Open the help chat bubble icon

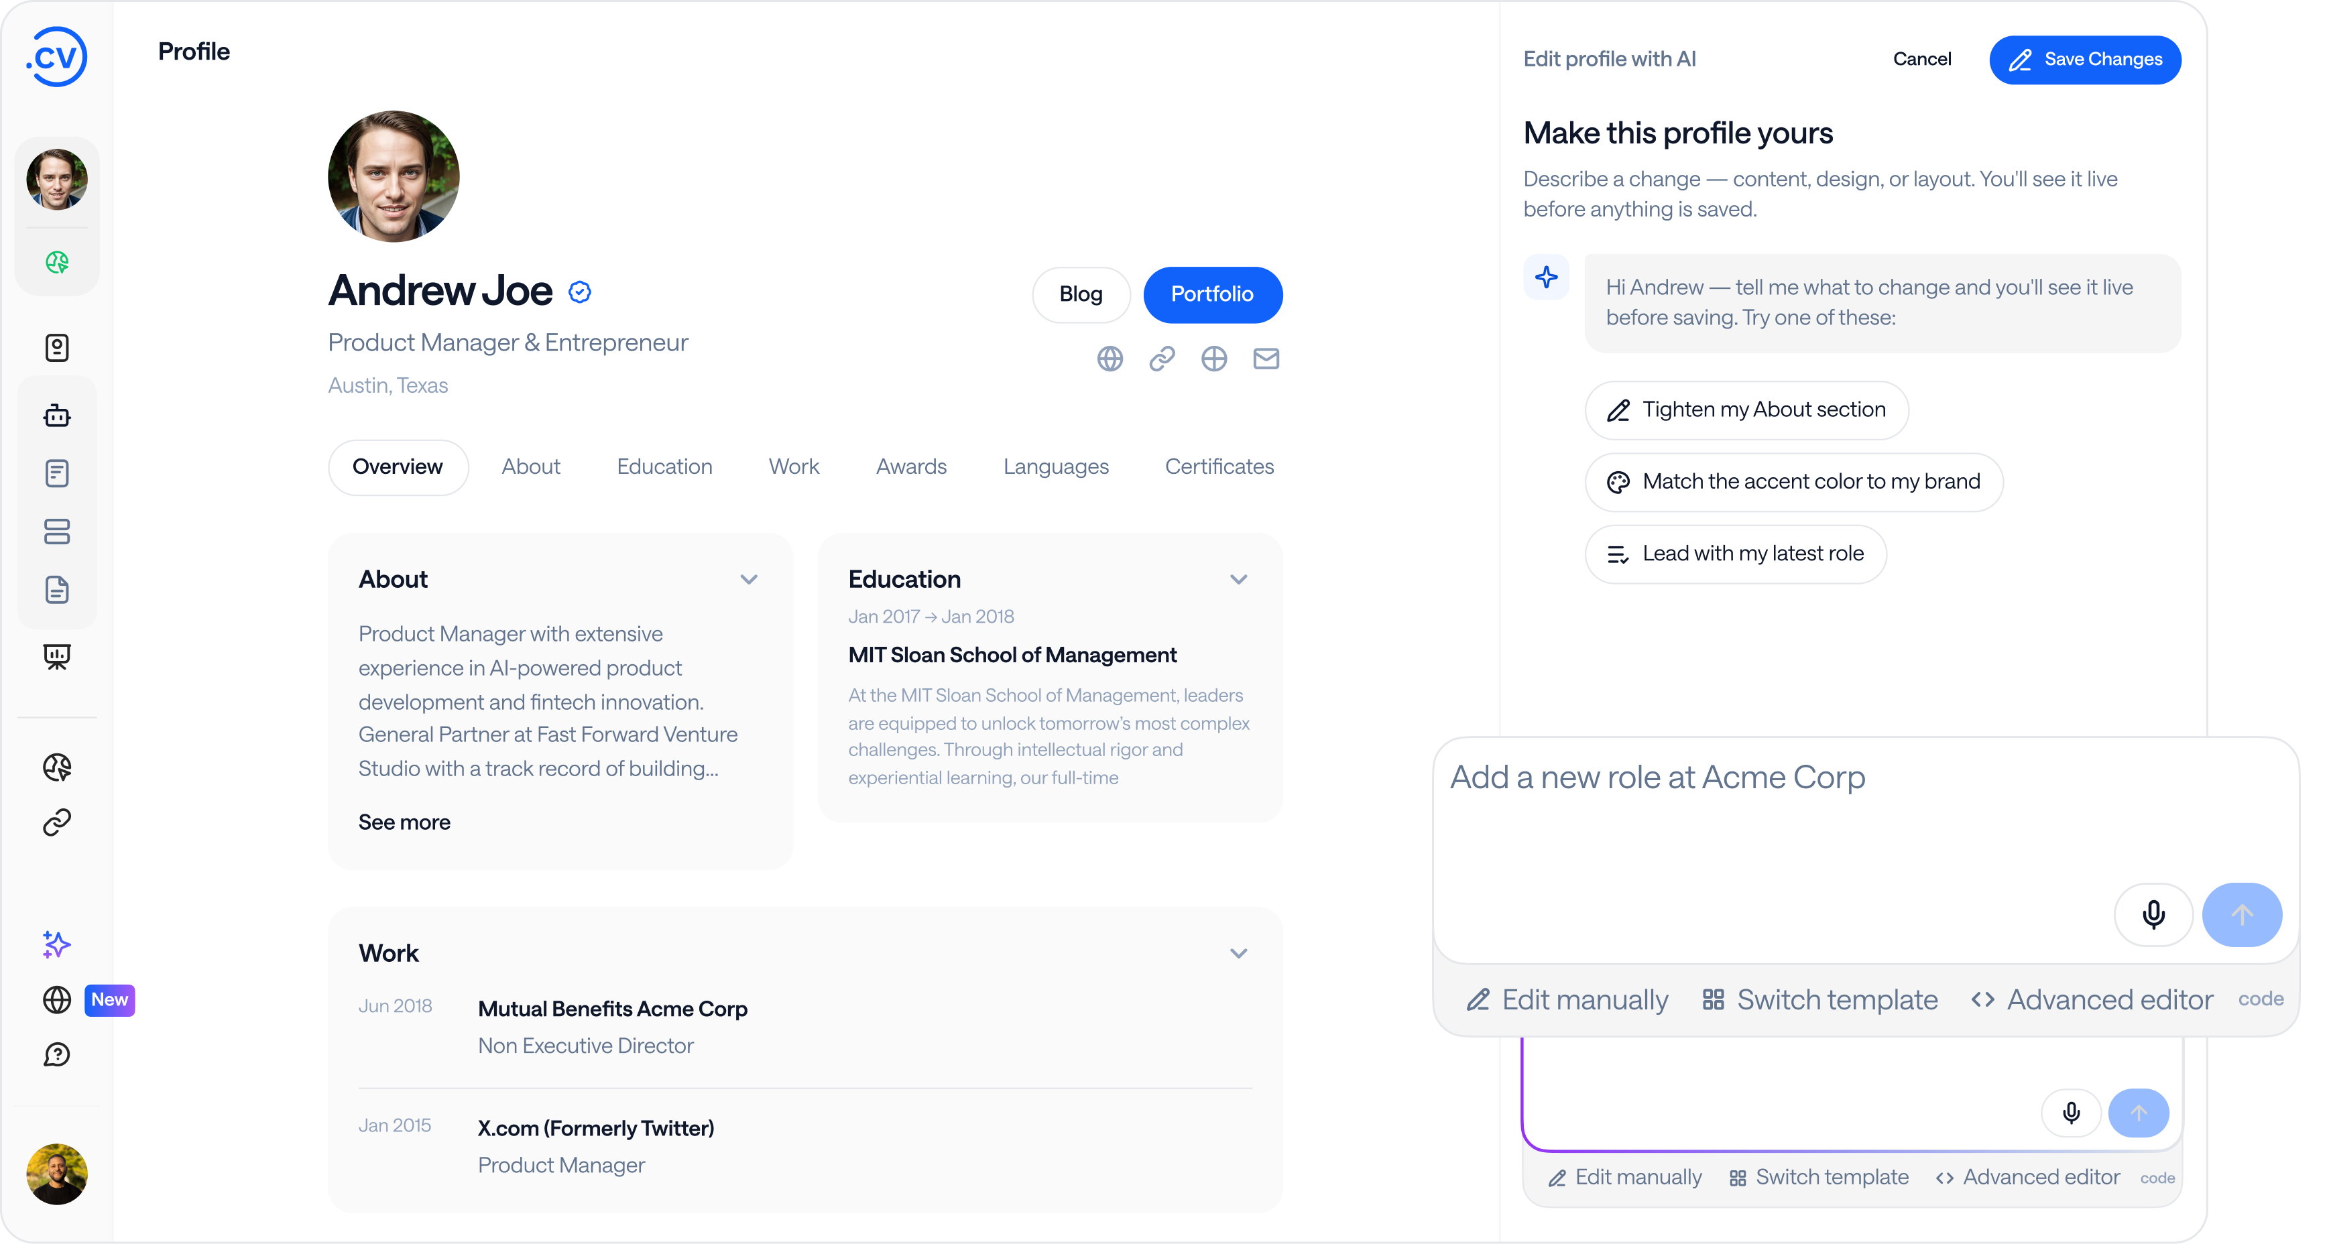tap(57, 1054)
